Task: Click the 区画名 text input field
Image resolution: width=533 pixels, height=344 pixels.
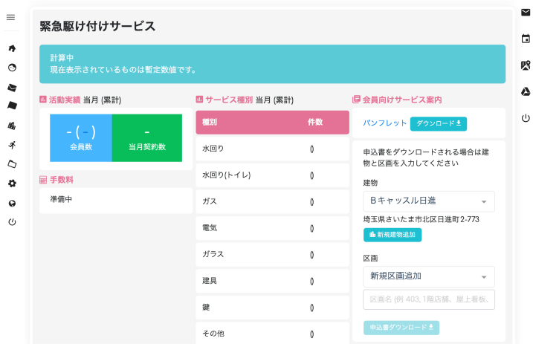Action: coord(429,299)
